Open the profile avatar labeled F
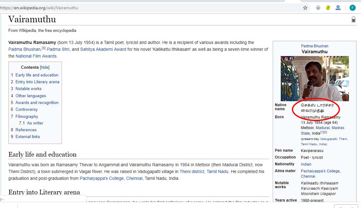361x208 pixels. point(353,8)
